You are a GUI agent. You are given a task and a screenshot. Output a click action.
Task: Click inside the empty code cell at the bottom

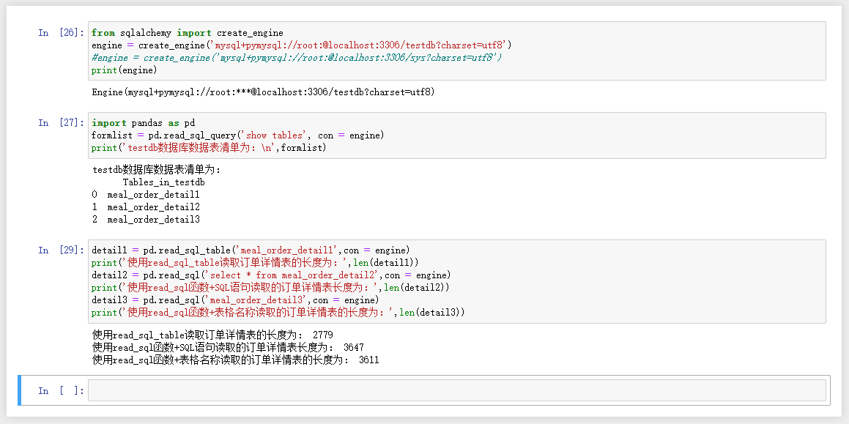[456, 390]
